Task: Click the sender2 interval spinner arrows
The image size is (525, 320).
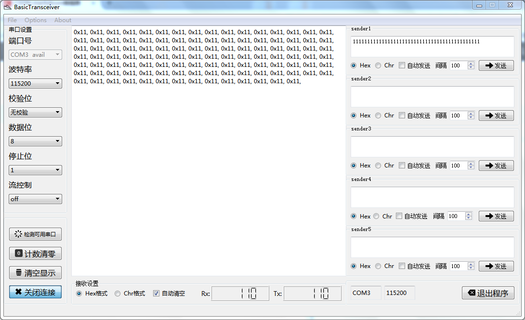Action: pyautogui.click(x=471, y=115)
